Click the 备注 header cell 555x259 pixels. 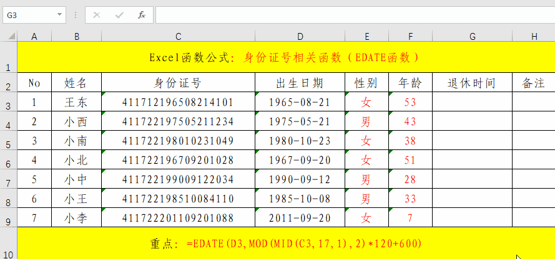click(x=534, y=83)
